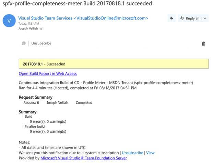
Task: Expand recipient details next to Joseph Velliah
Action: click(41, 29)
